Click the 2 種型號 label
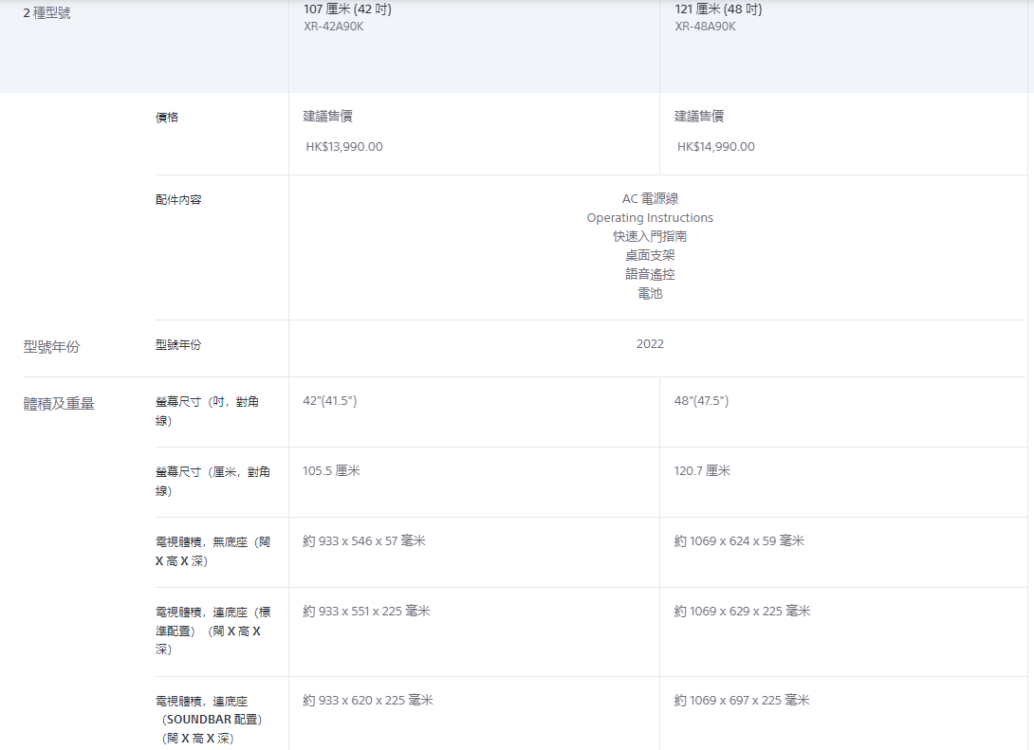This screenshot has width=1034, height=750. (46, 12)
